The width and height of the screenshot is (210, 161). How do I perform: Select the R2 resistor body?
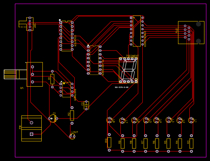[x=72, y=115]
